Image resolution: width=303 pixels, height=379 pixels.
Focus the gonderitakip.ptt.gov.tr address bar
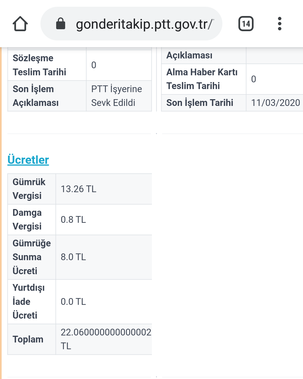[x=131, y=24]
